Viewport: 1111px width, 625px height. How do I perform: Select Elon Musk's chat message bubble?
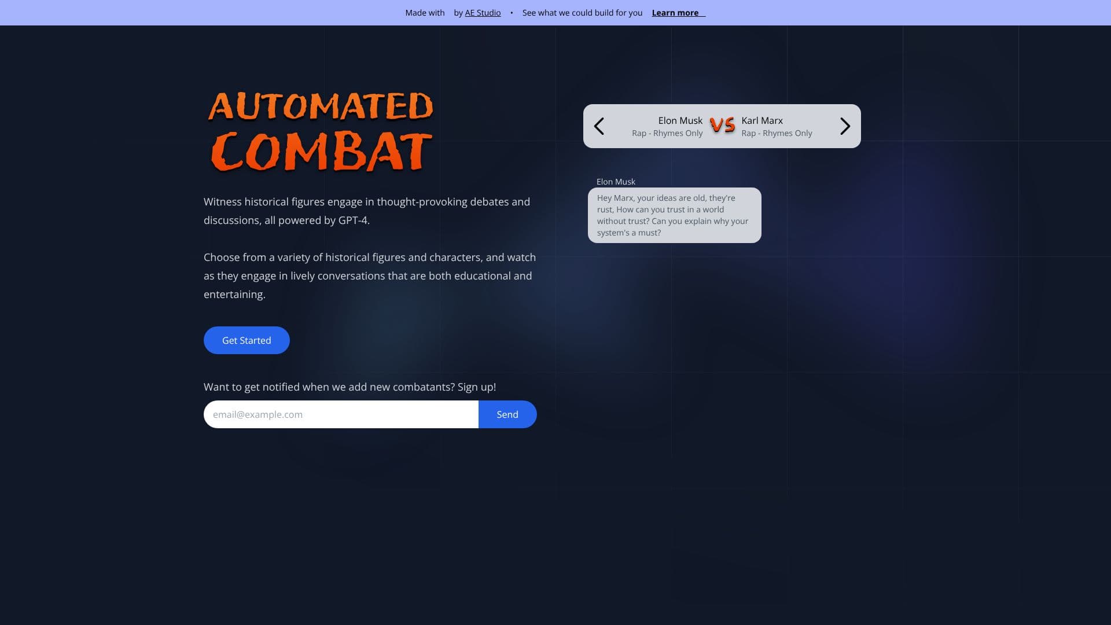click(675, 215)
